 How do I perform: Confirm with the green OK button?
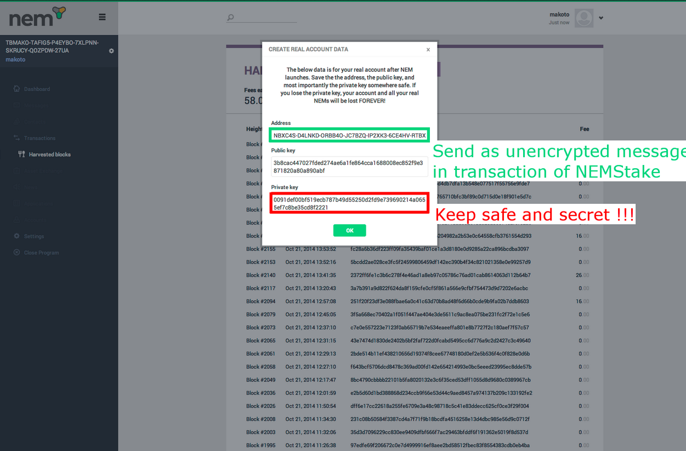click(349, 231)
